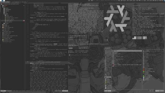
Task: Click the ~/Projects/my-personal-site path in terminal prompt
Action: (81, 4)
